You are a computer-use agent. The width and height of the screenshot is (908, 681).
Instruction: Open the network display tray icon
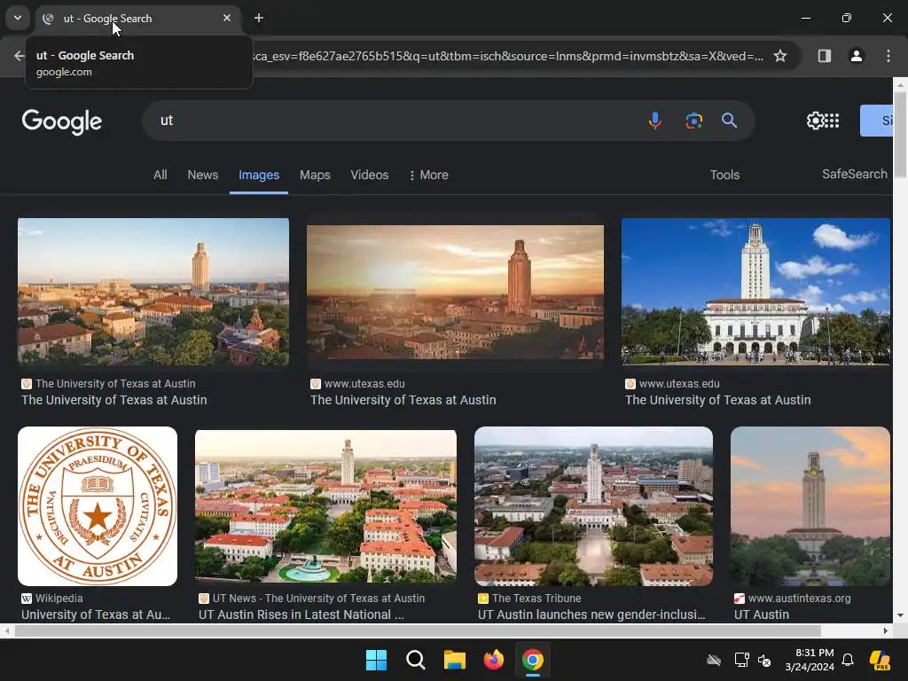click(742, 660)
